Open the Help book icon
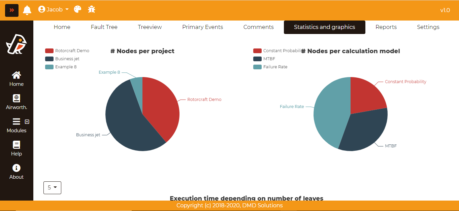 pos(17,149)
